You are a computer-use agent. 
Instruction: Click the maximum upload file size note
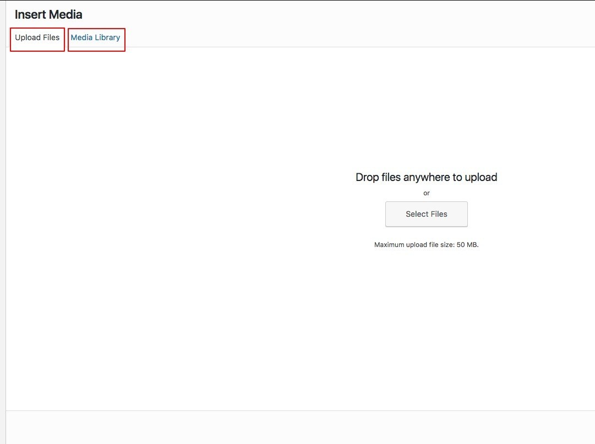(x=426, y=245)
